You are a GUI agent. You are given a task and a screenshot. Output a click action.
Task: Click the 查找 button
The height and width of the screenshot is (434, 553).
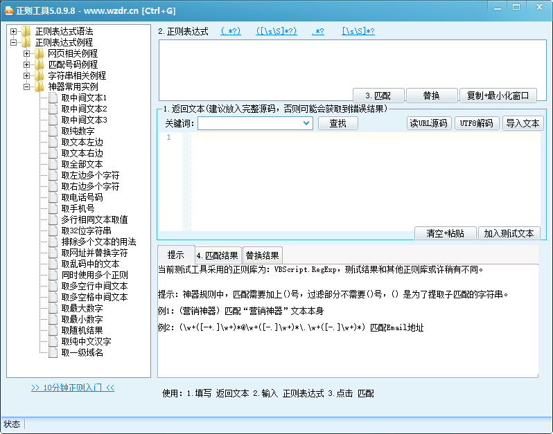click(x=338, y=123)
